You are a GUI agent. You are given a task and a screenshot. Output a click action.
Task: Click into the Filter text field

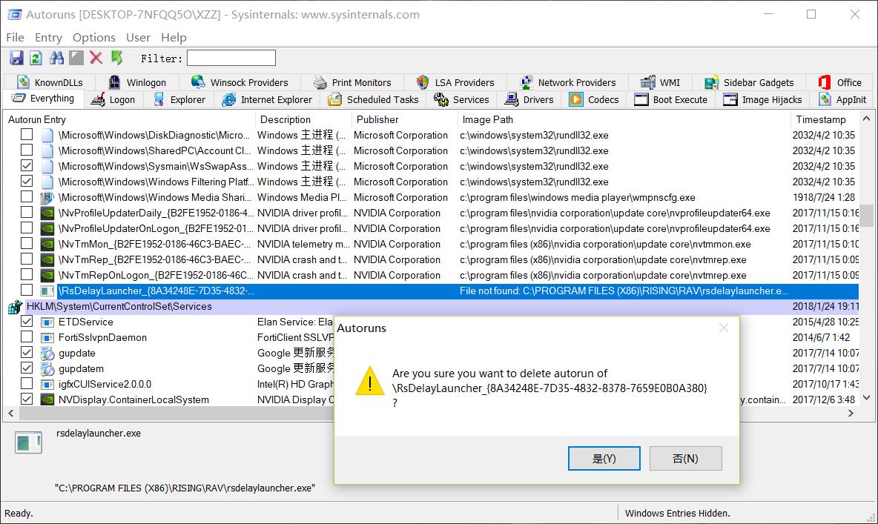tap(231, 58)
